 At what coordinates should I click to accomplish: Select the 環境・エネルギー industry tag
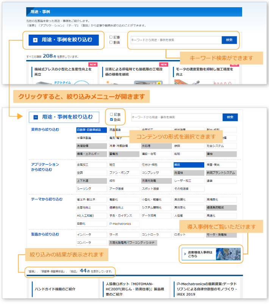tap(91, 154)
